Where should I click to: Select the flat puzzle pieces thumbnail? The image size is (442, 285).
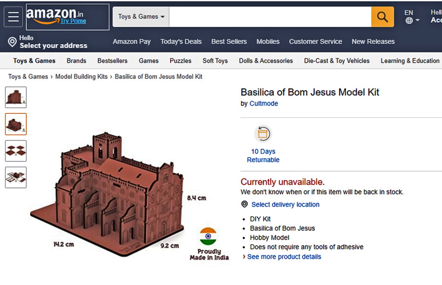click(15, 151)
